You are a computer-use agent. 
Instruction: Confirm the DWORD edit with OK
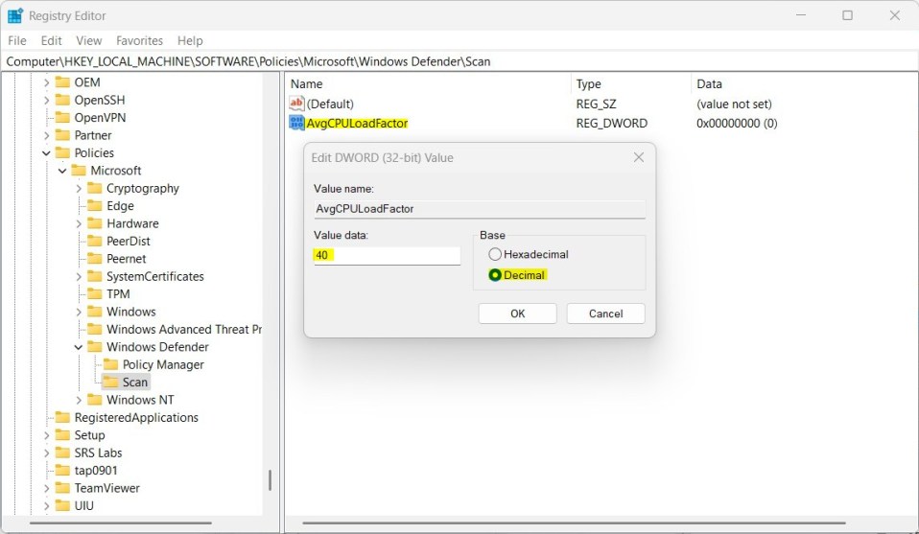coord(517,313)
